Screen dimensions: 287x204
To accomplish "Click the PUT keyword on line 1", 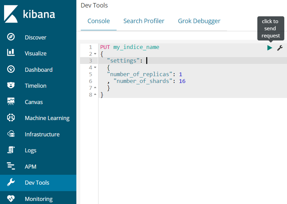I will point(105,47).
